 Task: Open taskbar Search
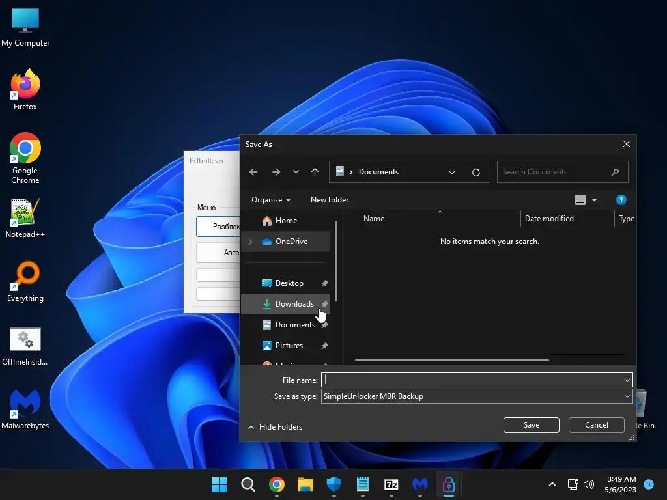(x=248, y=484)
